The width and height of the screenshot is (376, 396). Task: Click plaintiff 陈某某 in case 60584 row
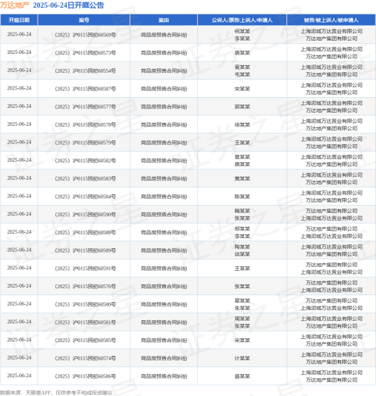[242, 196]
